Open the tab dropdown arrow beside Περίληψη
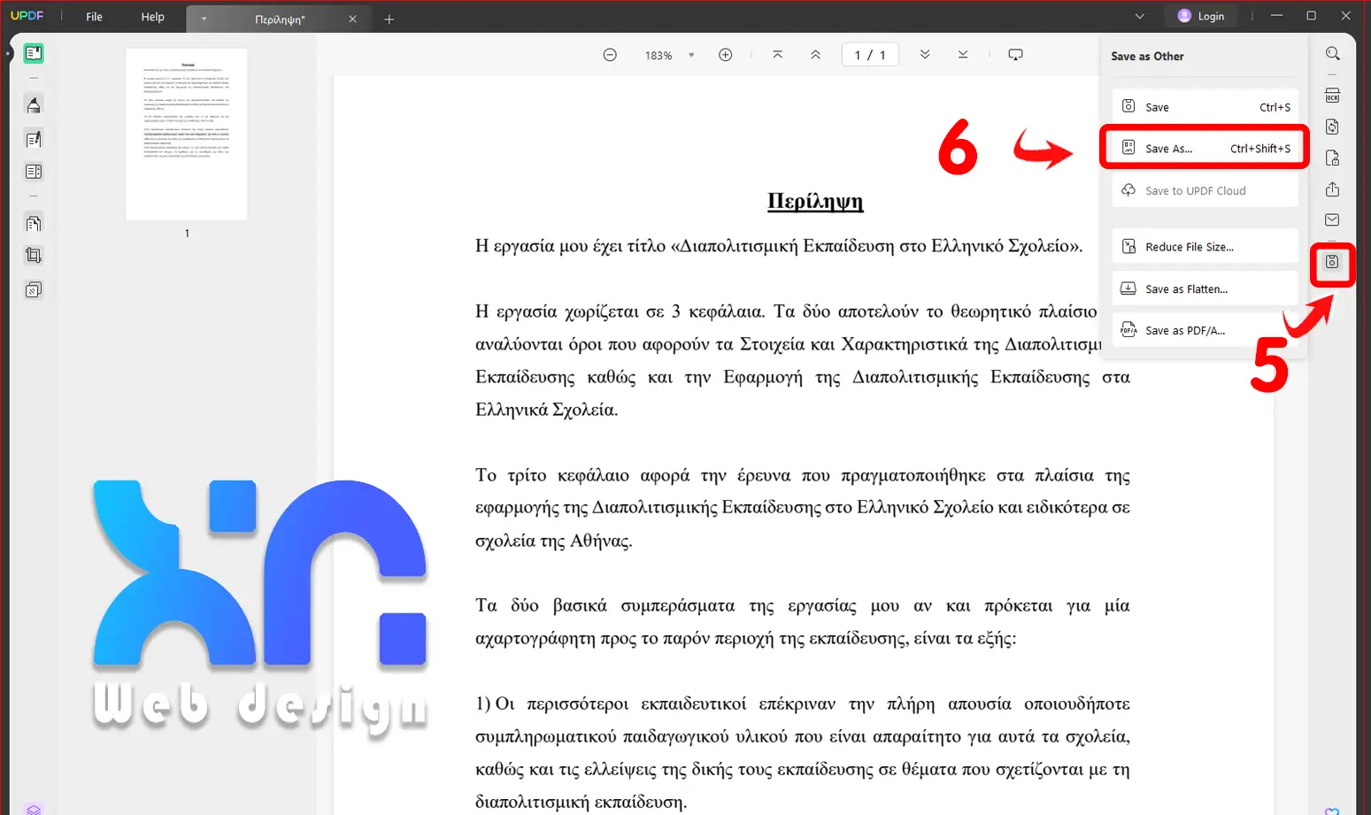 point(204,19)
